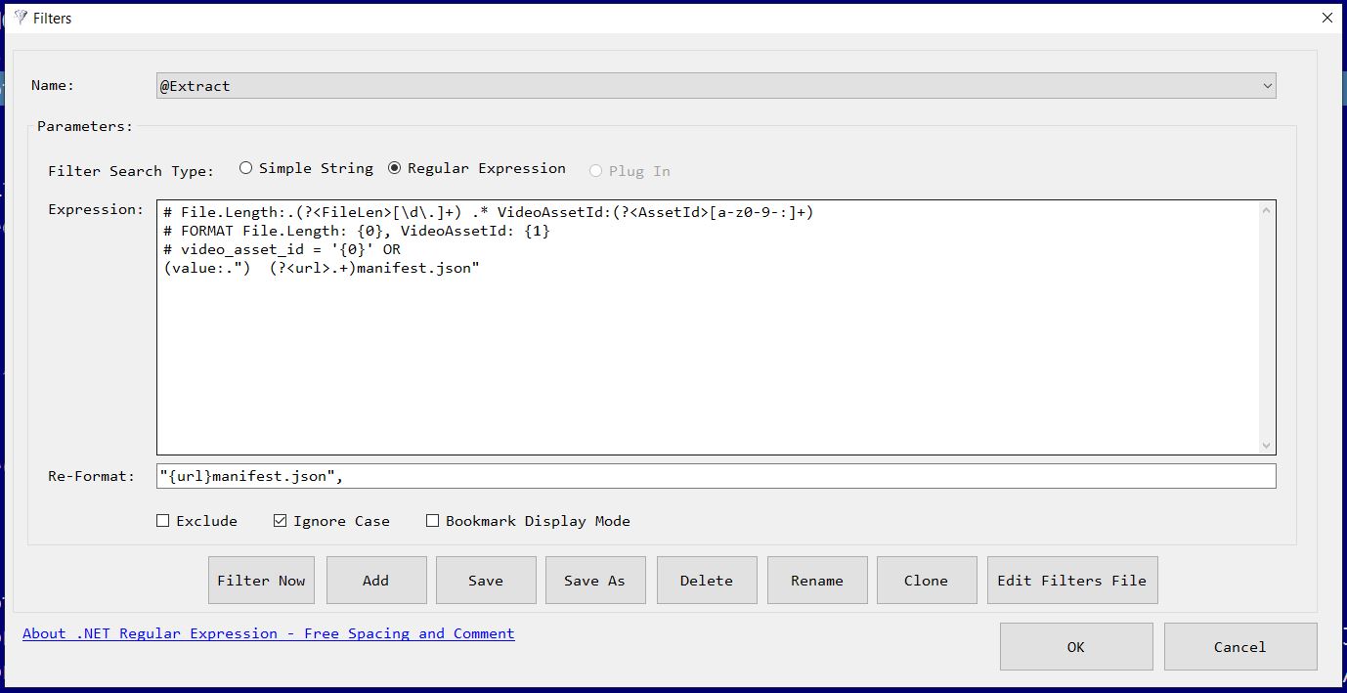The height and width of the screenshot is (693, 1347).
Task: Click the Add button
Action: coord(376,581)
